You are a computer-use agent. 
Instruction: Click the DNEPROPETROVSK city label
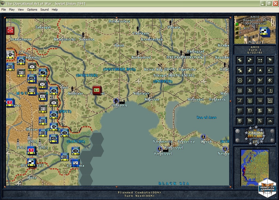point(184,57)
